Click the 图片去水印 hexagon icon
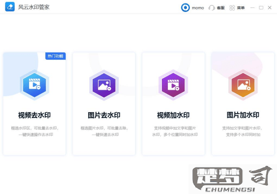 click(x=104, y=85)
